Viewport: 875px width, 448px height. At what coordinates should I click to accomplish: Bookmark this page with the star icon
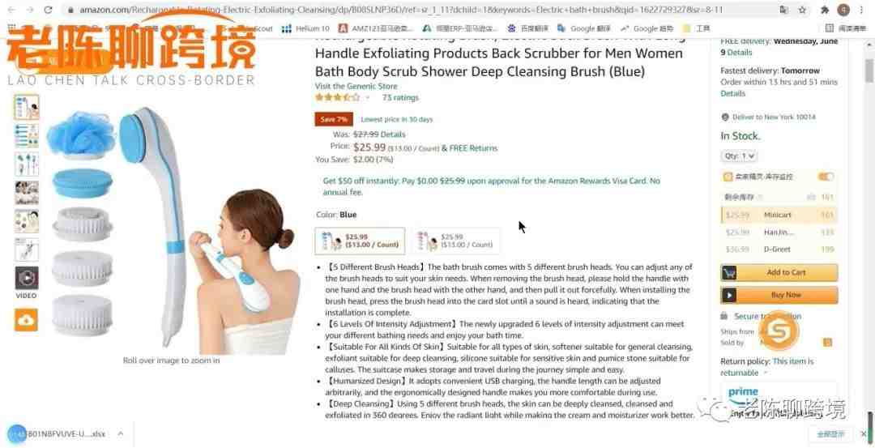[802, 10]
